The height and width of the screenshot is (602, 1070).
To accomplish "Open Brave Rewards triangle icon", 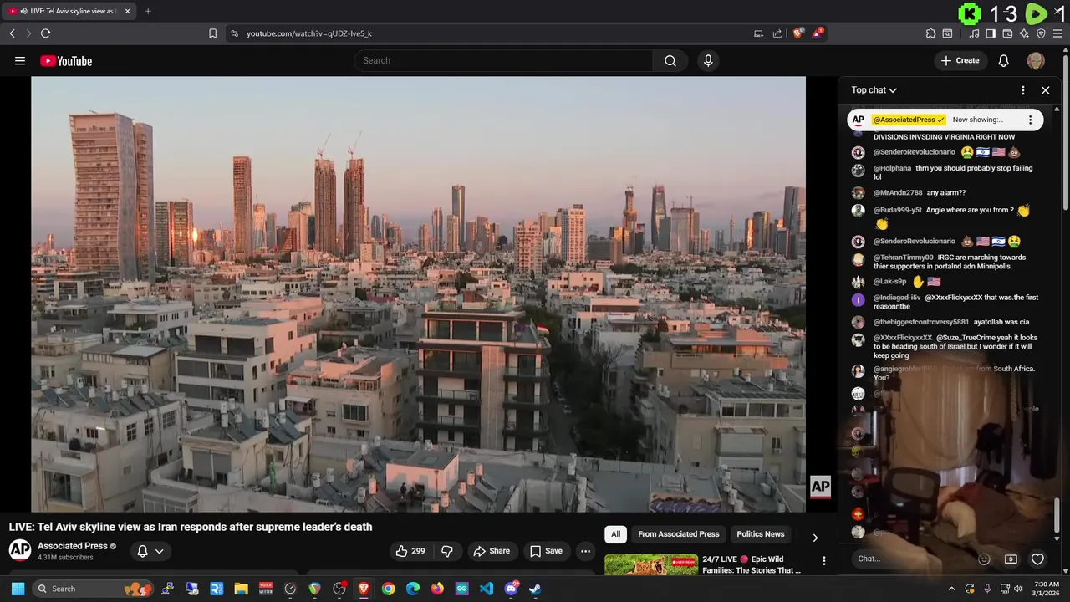I will point(818,33).
